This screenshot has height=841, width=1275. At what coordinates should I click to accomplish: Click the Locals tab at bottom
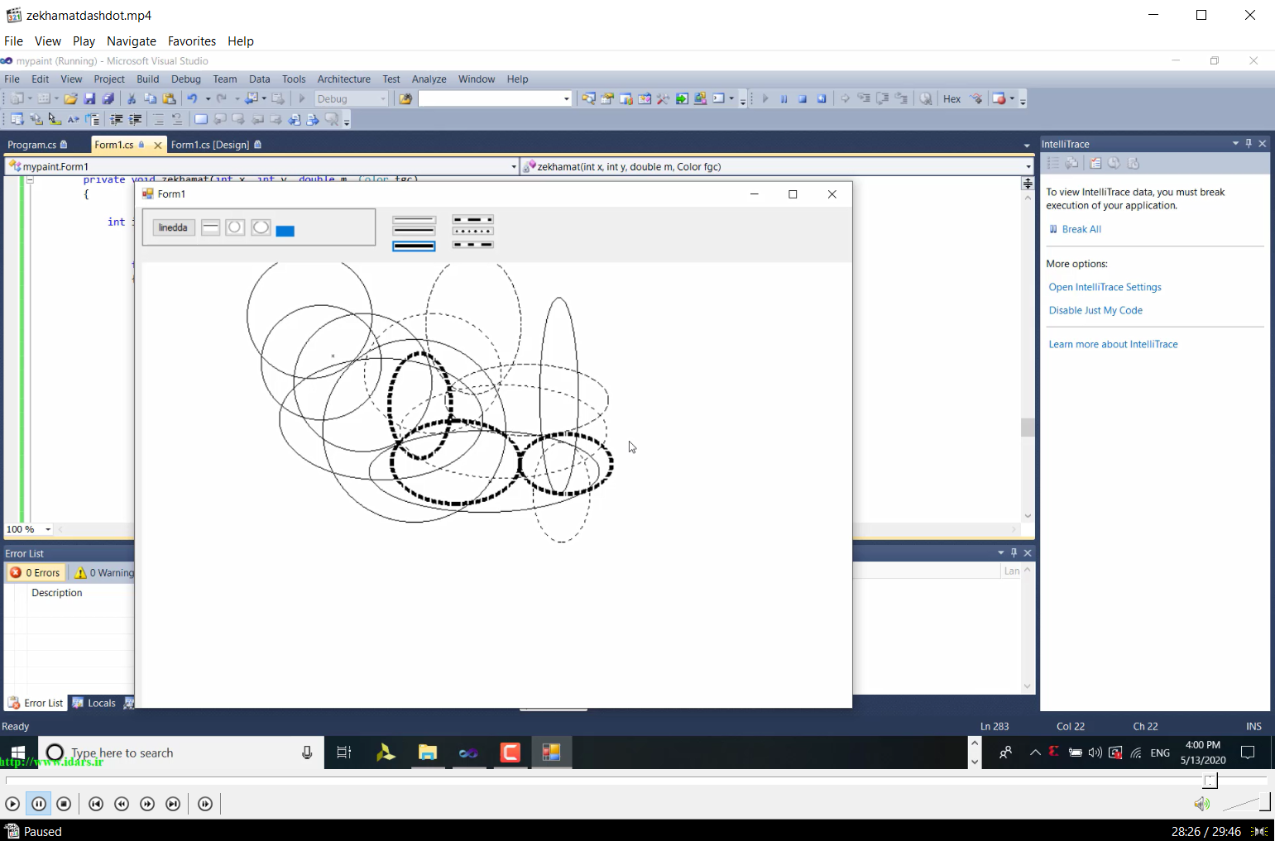(x=94, y=703)
